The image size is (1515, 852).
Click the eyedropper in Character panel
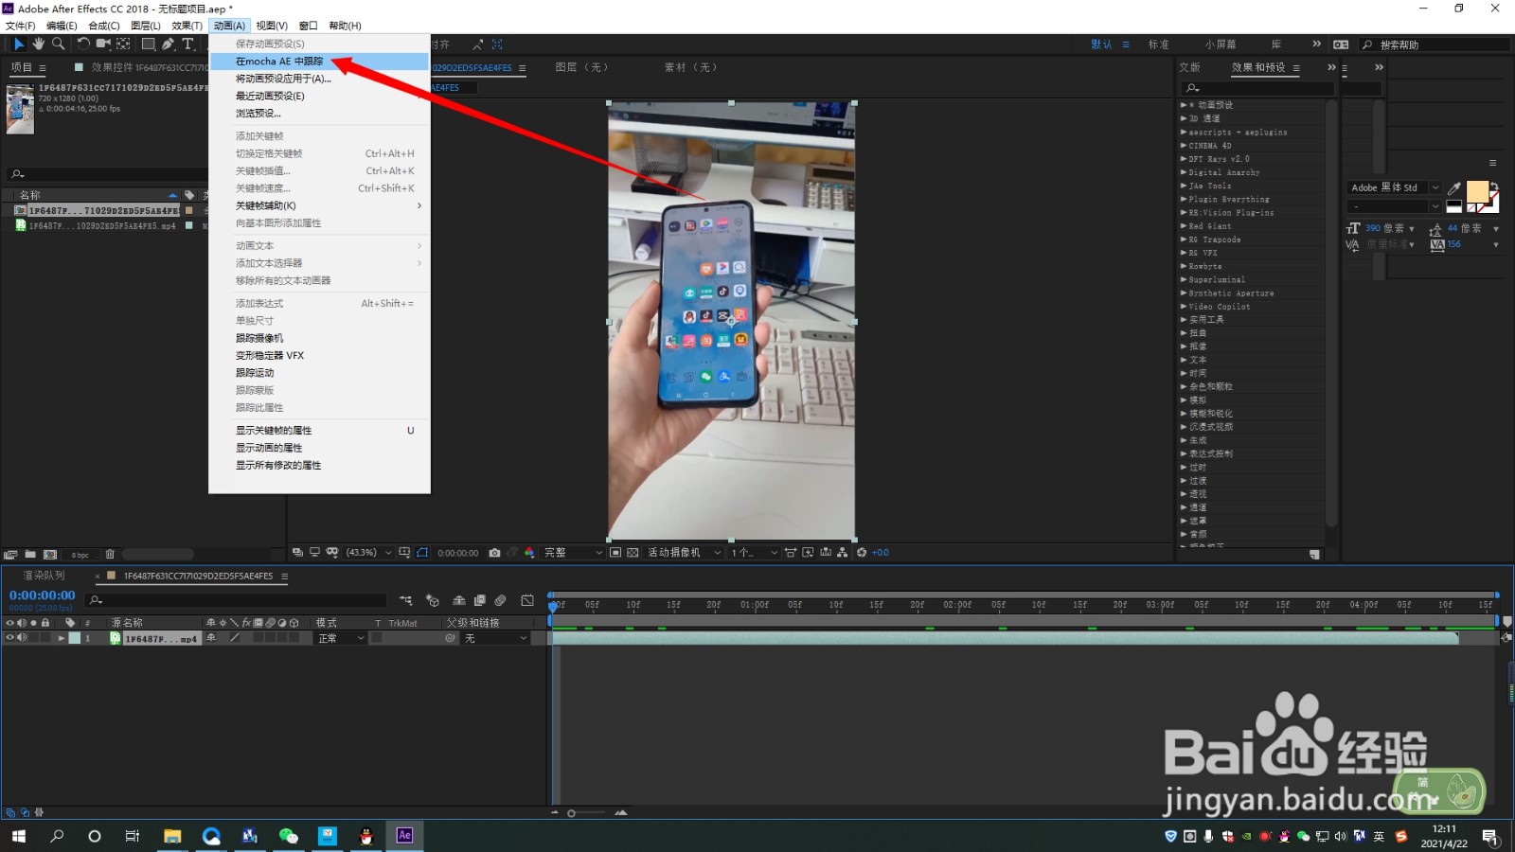pos(1454,187)
